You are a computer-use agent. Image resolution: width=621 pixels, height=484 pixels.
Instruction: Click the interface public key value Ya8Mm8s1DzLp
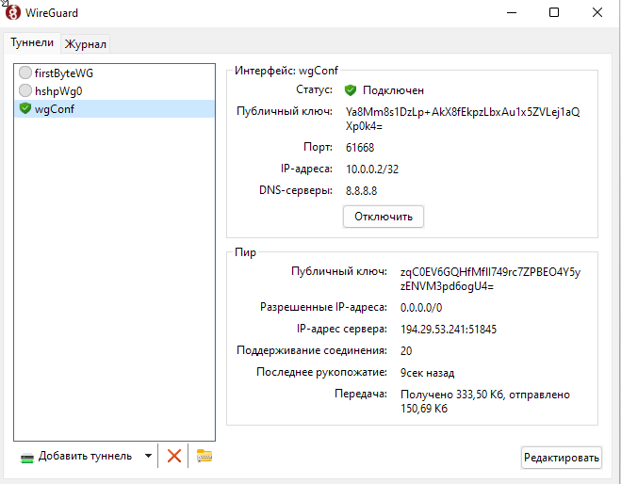pyautogui.click(x=463, y=119)
